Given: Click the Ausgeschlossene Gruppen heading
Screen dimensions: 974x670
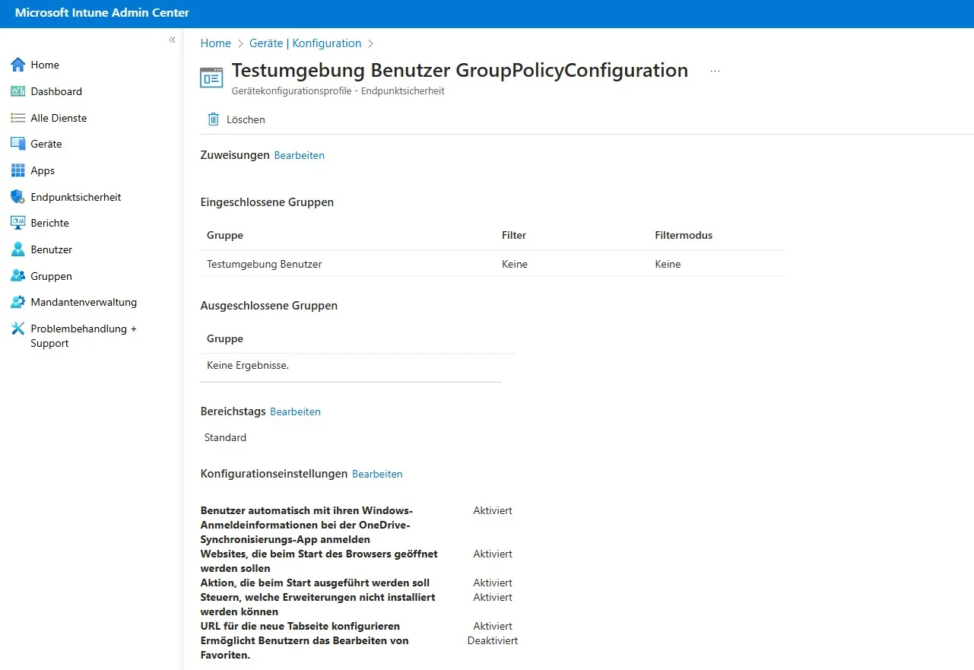Looking at the screenshot, I should coord(269,306).
